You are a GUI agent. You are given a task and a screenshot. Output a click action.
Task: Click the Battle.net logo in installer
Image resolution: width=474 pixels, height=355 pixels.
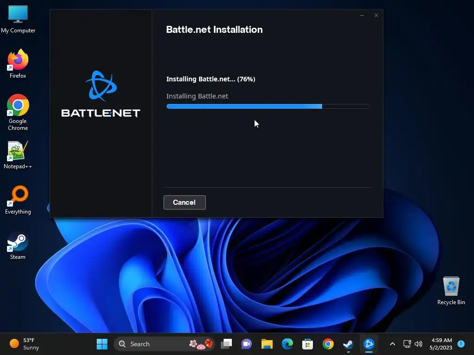pyautogui.click(x=100, y=94)
